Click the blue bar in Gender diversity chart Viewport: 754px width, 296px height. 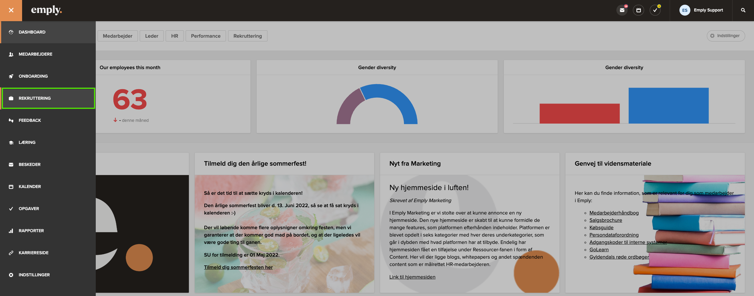coord(668,106)
